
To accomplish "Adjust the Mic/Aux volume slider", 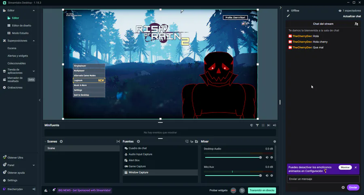I will 233,176.
